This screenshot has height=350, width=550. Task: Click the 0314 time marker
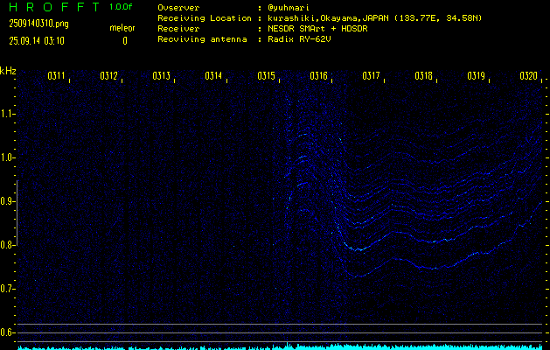[213, 76]
